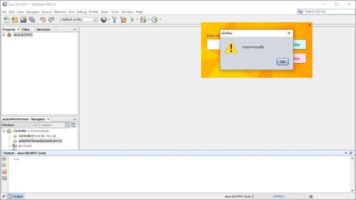Click the Output button in status bar
This screenshot has height=200, width=356.
pyautogui.click(x=16, y=196)
